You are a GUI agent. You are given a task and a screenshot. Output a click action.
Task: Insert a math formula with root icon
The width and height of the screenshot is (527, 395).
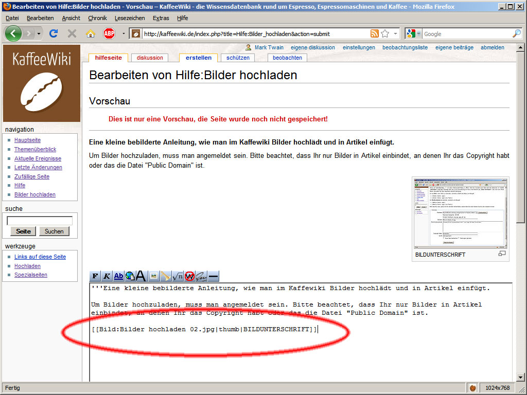pos(178,276)
